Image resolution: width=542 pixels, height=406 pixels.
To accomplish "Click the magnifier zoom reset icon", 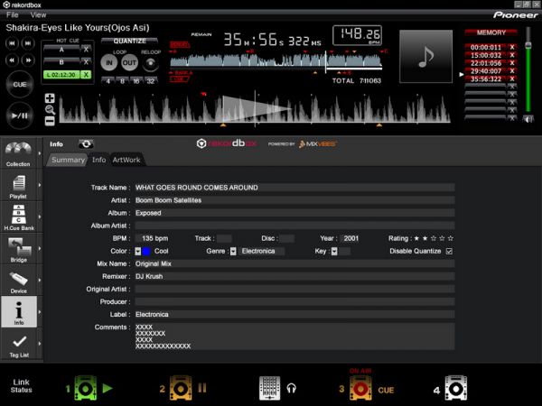I will tap(50, 110).
